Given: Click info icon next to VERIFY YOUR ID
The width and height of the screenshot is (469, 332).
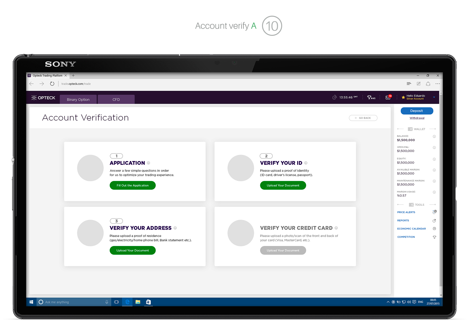Looking at the screenshot, I should [306, 163].
